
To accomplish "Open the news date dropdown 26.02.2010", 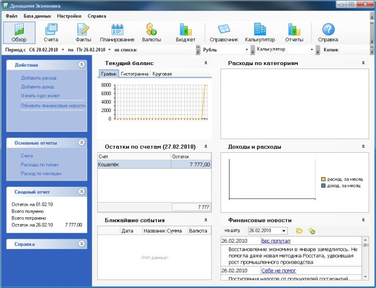I will pos(283,231).
